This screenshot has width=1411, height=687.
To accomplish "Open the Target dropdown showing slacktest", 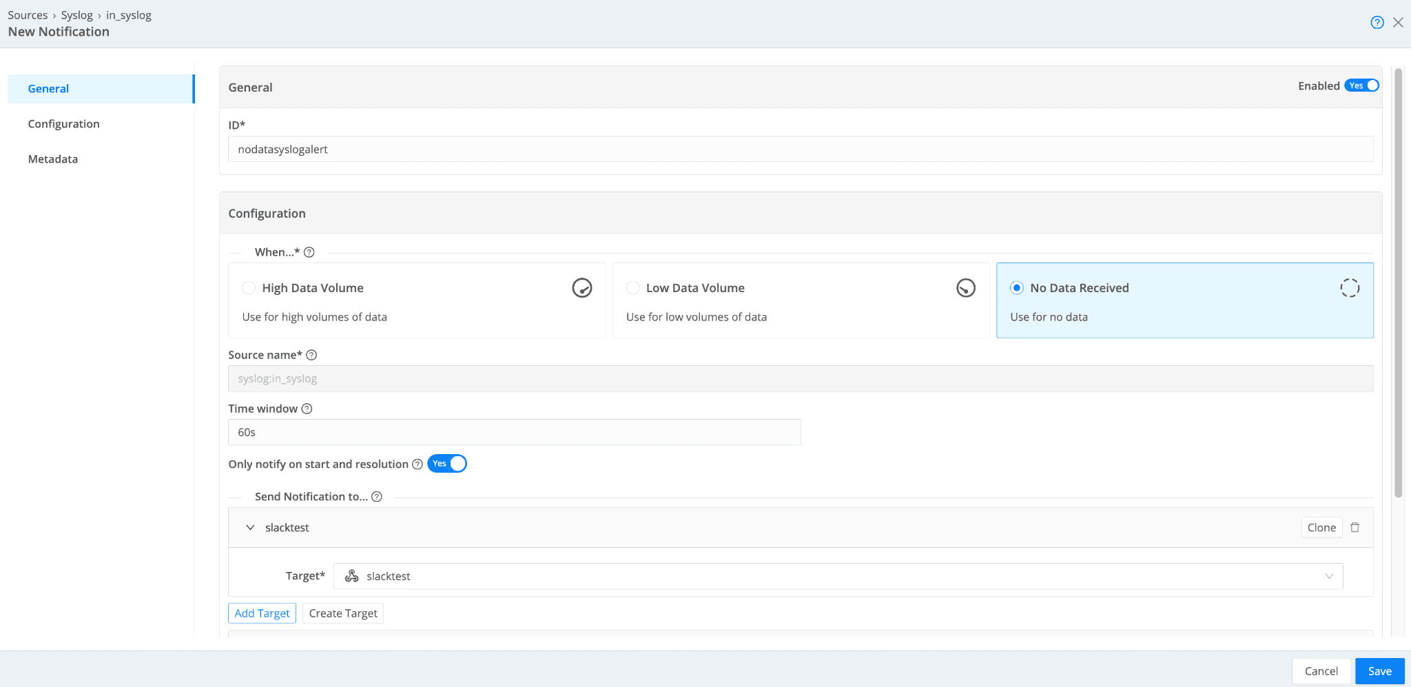I will click(x=838, y=576).
